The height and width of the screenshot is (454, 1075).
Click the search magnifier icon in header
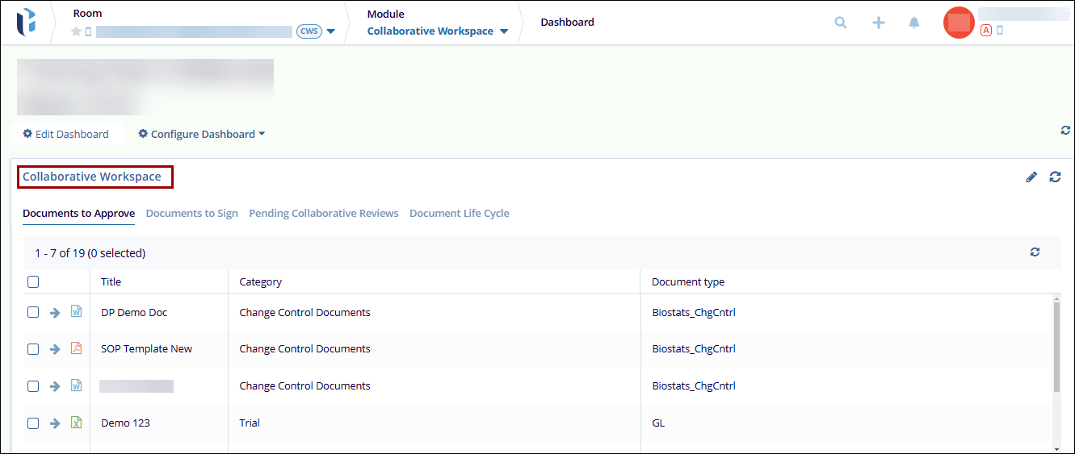841,23
